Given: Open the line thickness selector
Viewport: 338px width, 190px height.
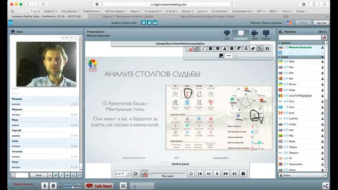Looking at the screenshot, I should click(229, 55).
